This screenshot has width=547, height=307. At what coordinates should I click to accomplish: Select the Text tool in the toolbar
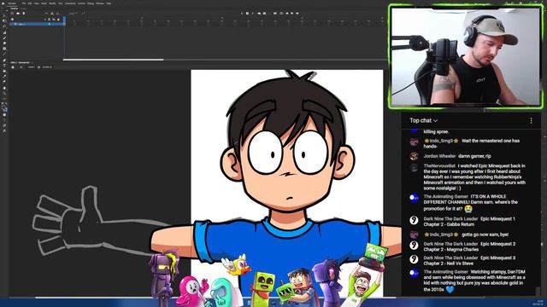click(x=4, y=65)
